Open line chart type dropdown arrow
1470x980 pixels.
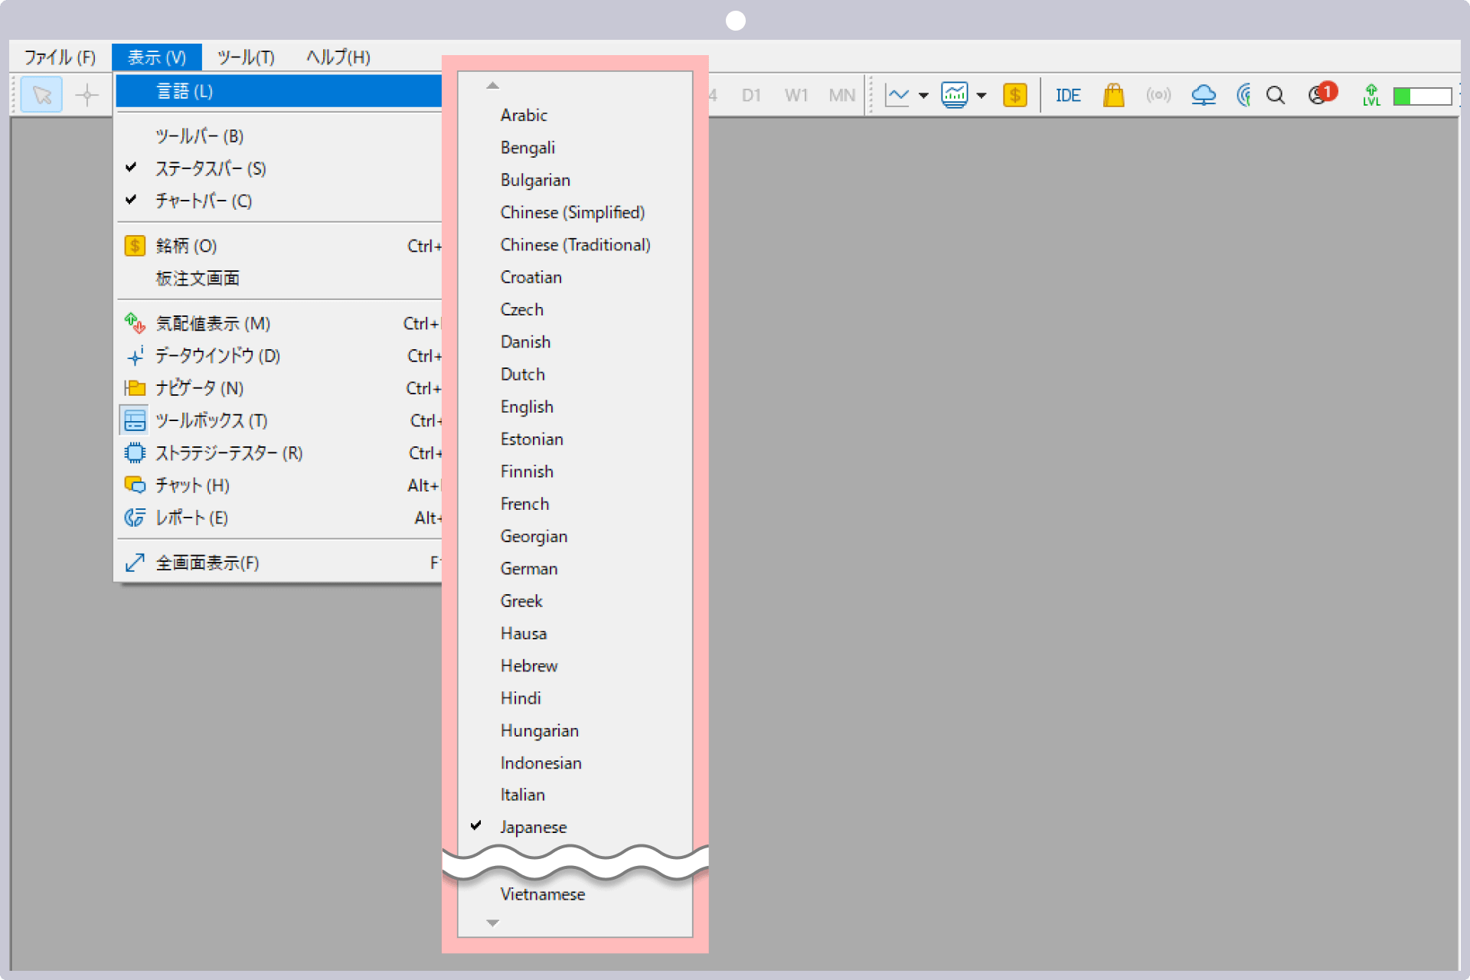click(x=924, y=96)
